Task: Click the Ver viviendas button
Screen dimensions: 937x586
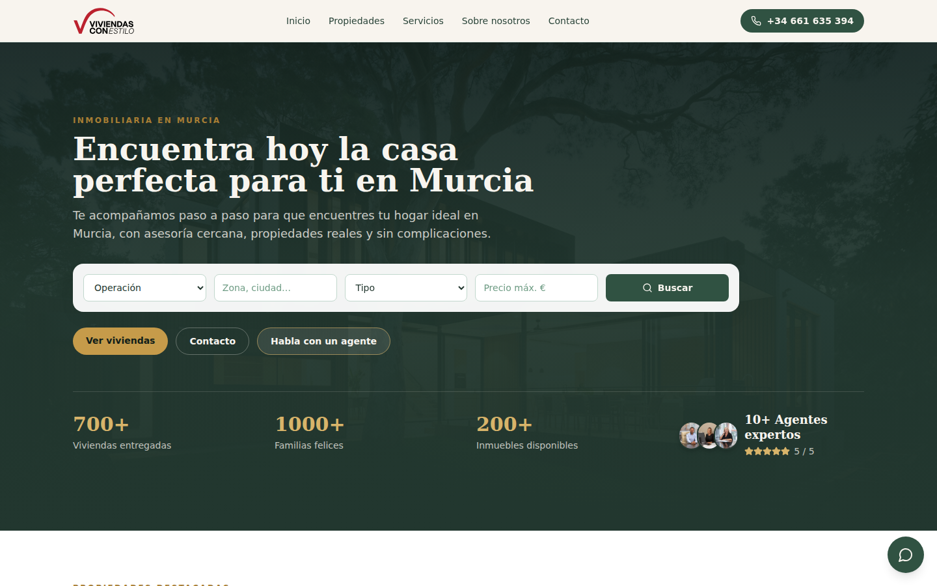Action: 120,341
